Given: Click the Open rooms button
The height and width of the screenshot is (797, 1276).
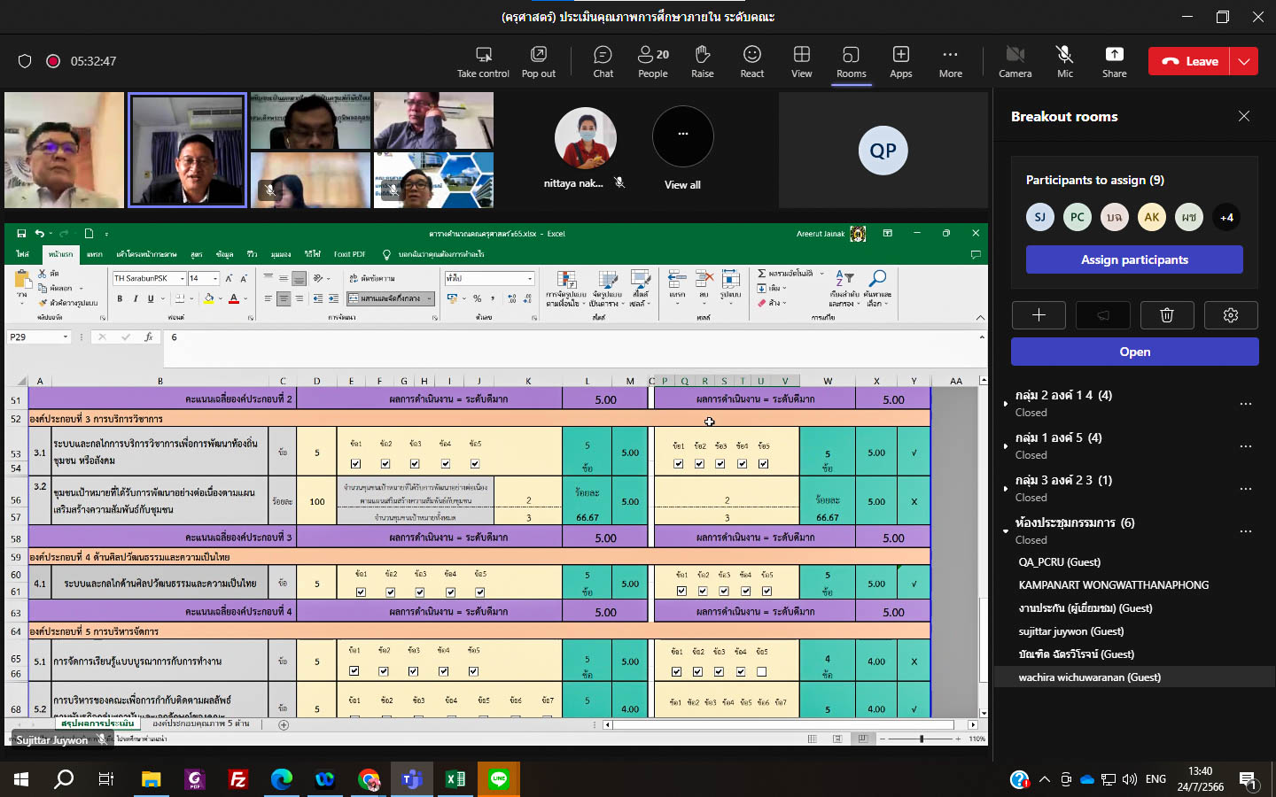Looking at the screenshot, I should coord(1134,352).
